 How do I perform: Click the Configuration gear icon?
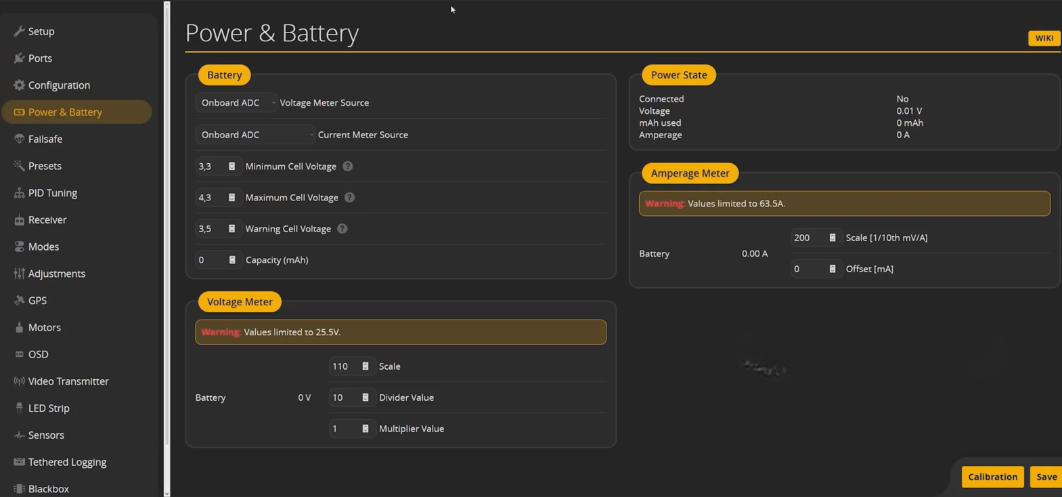(x=19, y=85)
